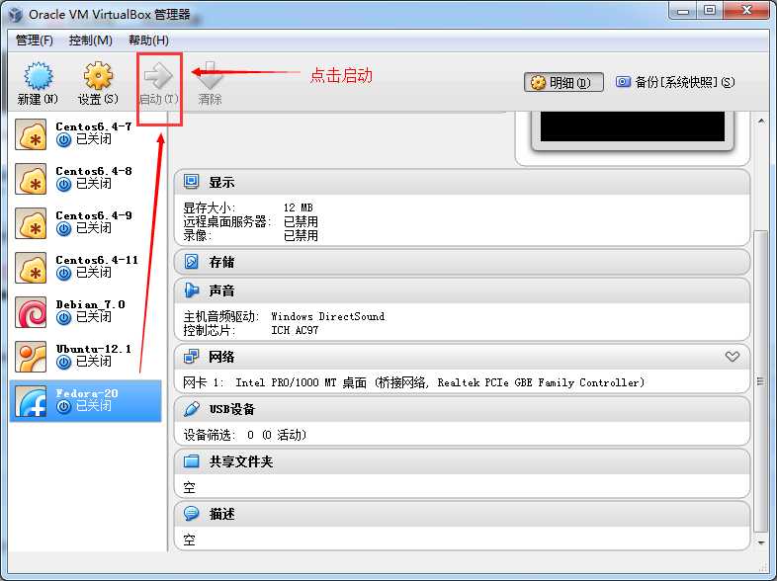
Task: Toggle the 明细(D) details view button
Action: [563, 82]
